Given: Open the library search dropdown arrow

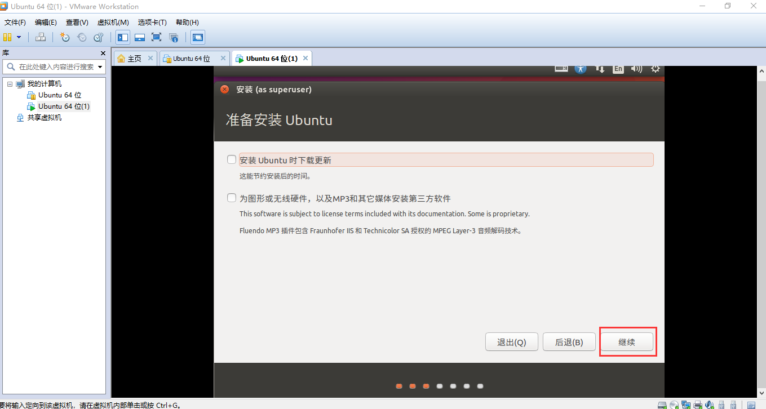Looking at the screenshot, I should (100, 67).
